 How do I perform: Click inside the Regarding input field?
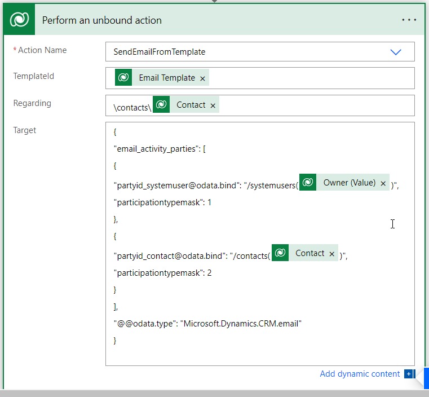click(x=316, y=105)
